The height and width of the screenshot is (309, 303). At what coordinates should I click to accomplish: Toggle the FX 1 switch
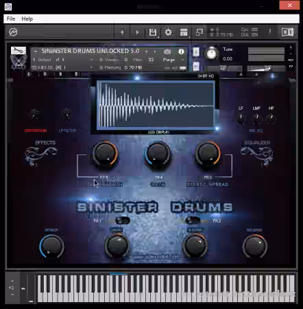[123, 220]
